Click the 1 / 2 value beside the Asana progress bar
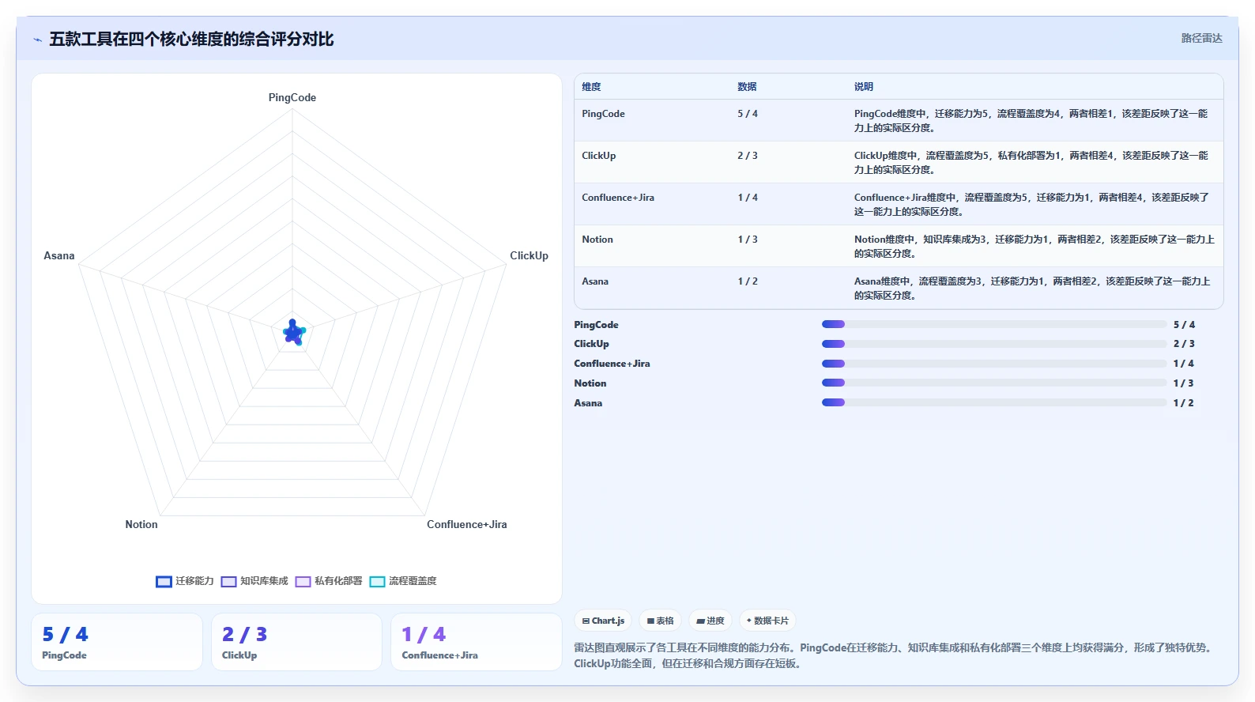Viewport: 1255px width, 702px height. (1183, 403)
